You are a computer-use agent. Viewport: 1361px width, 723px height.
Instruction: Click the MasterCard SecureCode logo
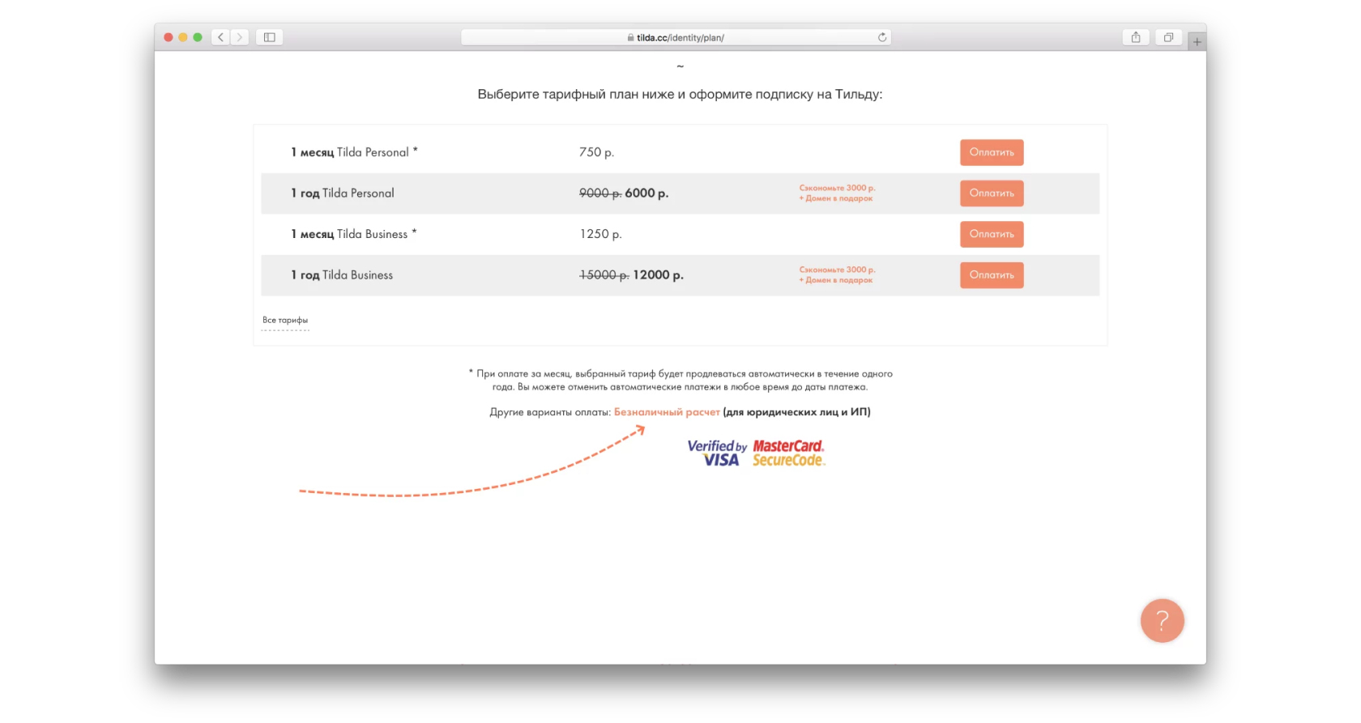[788, 453]
